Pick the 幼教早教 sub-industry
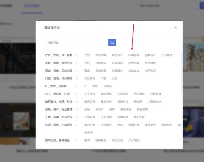Viewport: 204px width, 162px height. [134, 63]
